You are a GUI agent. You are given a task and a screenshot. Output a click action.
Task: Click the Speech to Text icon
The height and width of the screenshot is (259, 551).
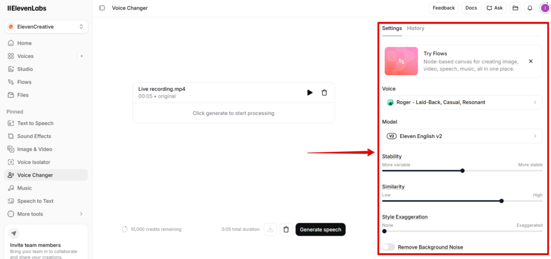click(x=11, y=201)
